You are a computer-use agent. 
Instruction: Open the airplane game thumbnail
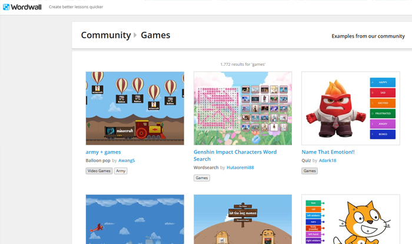pyautogui.click(x=135, y=219)
